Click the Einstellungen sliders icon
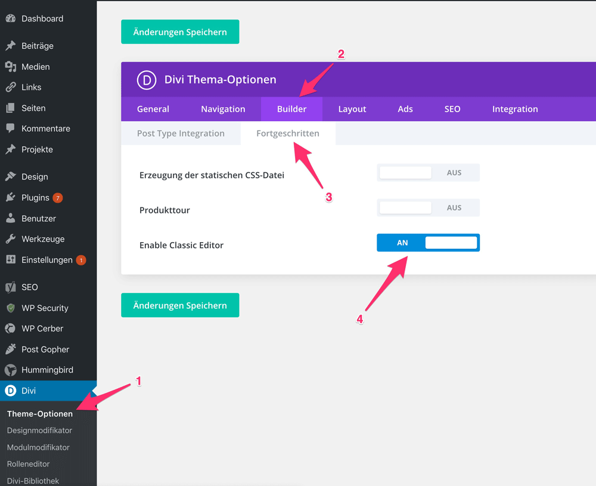The height and width of the screenshot is (486, 596). click(11, 260)
